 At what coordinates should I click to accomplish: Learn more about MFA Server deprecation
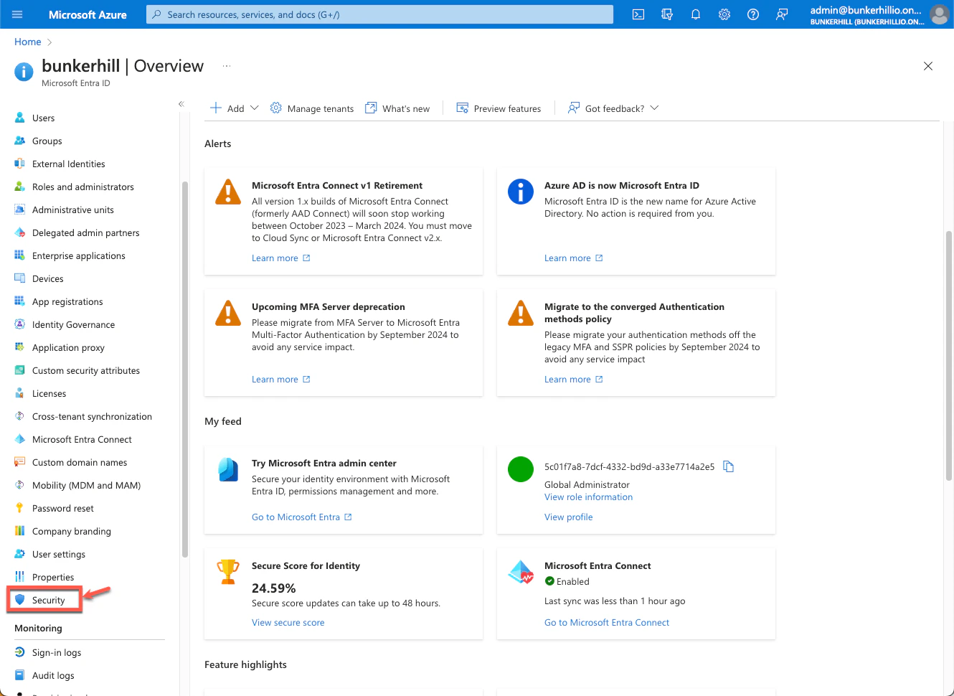(281, 380)
